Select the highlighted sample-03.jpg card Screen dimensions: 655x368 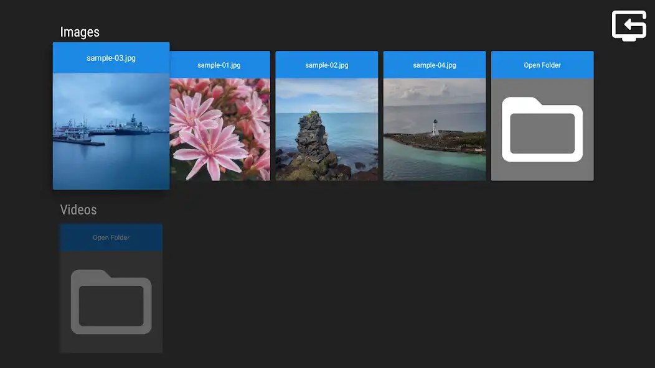(x=111, y=116)
